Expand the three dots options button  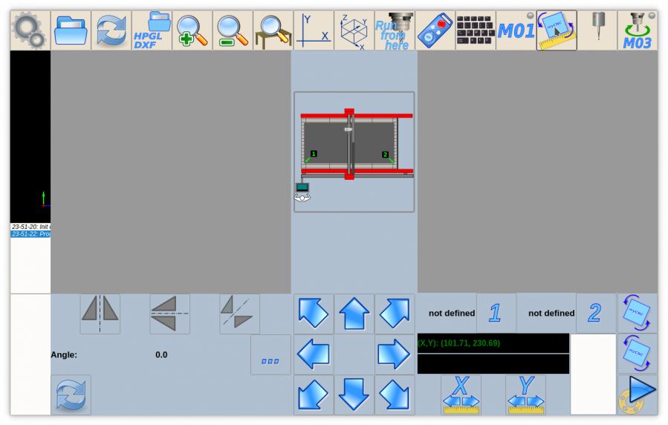(270, 355)
